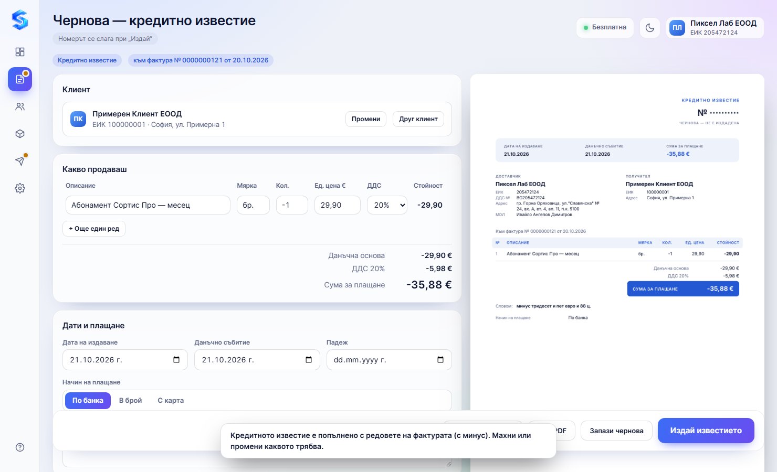
Task: Click the prefilled credit note toast message
Action: (388, 441)
